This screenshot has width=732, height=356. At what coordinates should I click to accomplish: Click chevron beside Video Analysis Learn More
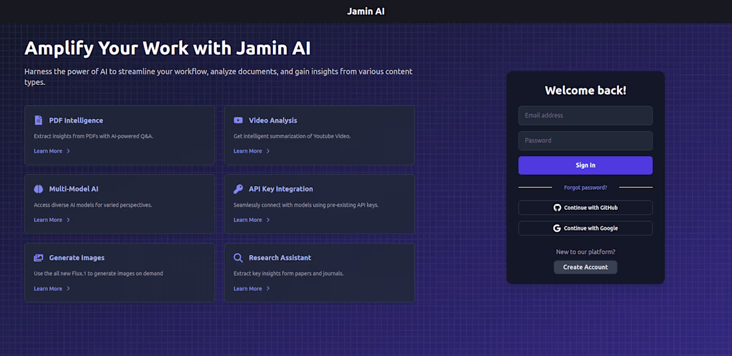coord(268,151)
